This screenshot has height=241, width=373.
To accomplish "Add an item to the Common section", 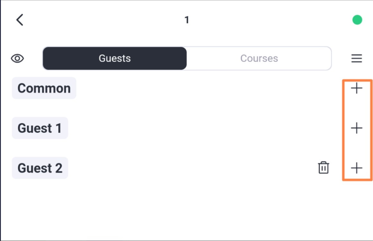I will tap(357, 88).
